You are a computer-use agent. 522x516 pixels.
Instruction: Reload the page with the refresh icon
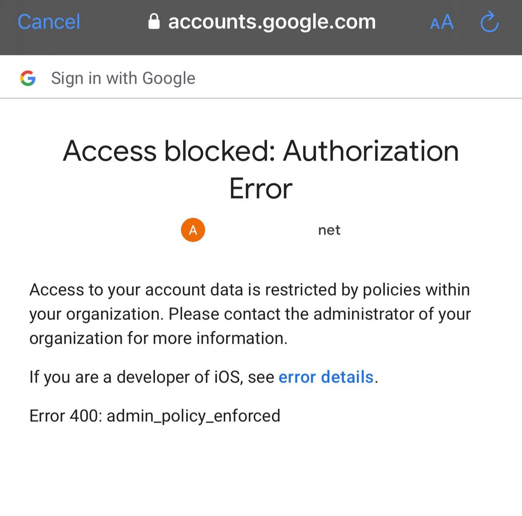(489, 22)
